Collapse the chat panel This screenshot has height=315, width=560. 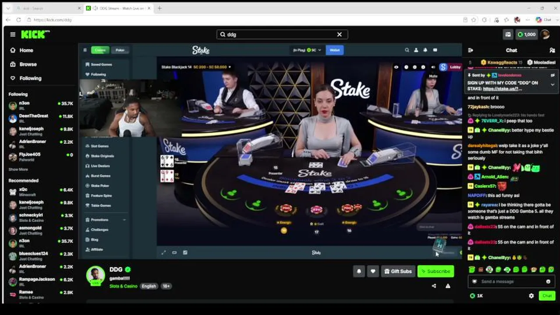click(x=471, y=50)
